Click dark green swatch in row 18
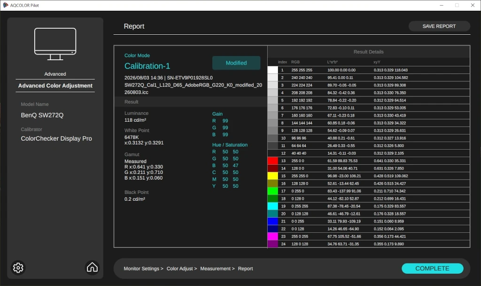The image size is (481, 286). pyautogui.click(x=273, y=199)
